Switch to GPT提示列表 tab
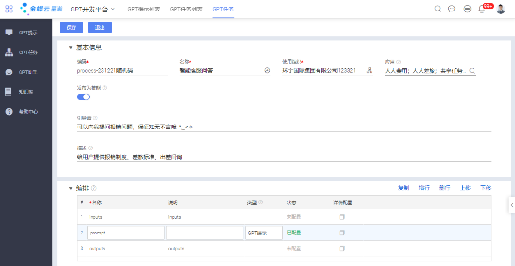Image resolution: width=515 pixels, height=266 pixels. point(144,9)
